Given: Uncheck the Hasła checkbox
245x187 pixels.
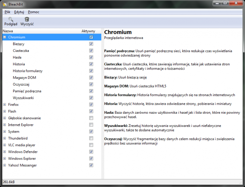Looking at the screenshot, I should pyautogui.click(x=91, y=57).
